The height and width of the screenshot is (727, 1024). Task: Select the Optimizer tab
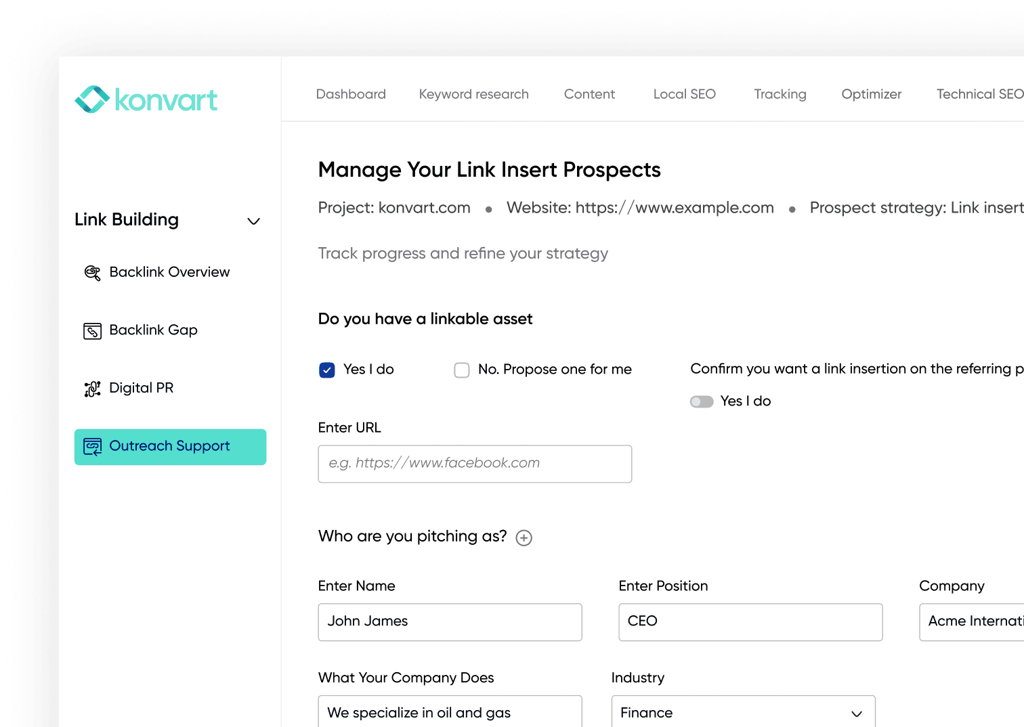pos(871,94)
